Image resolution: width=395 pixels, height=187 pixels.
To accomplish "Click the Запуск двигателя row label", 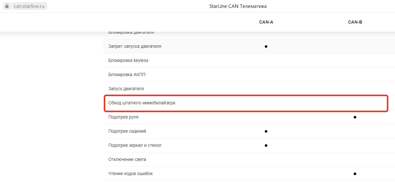I will pyautogui.click(x=126, y=89).
